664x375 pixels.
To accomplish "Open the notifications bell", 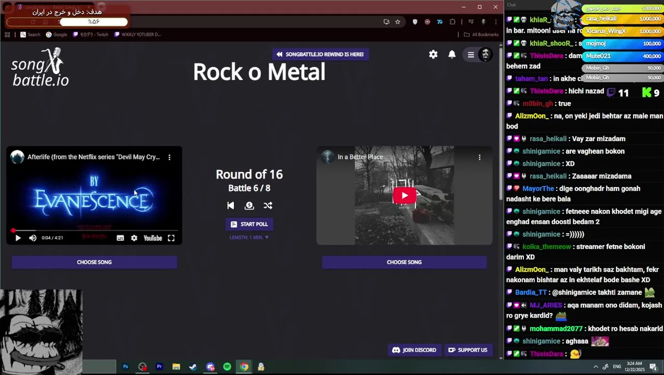I will 452,54.
